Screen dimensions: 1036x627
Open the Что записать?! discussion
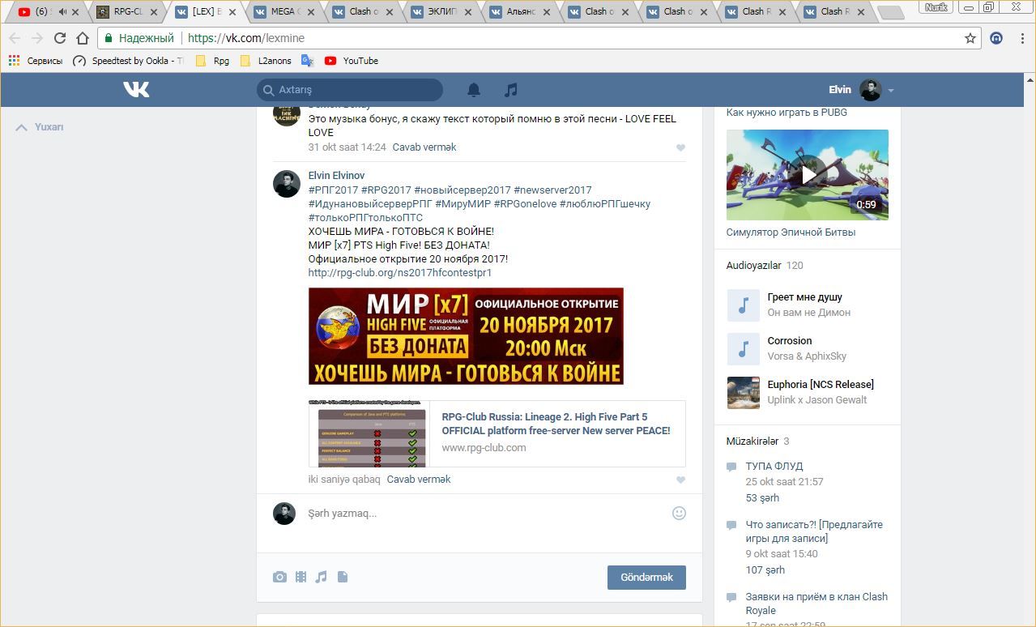(x=814, y=531)
